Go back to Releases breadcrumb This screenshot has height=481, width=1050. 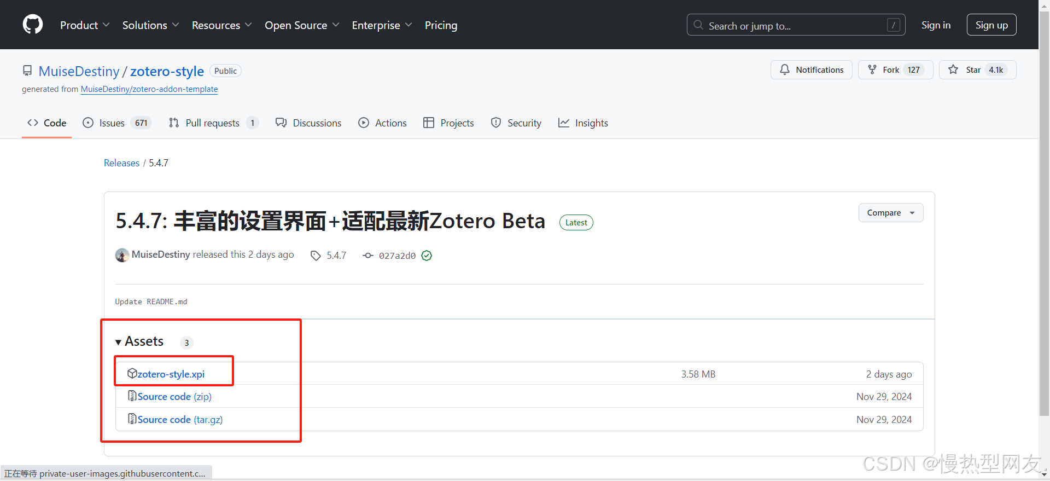pos(121,163)
